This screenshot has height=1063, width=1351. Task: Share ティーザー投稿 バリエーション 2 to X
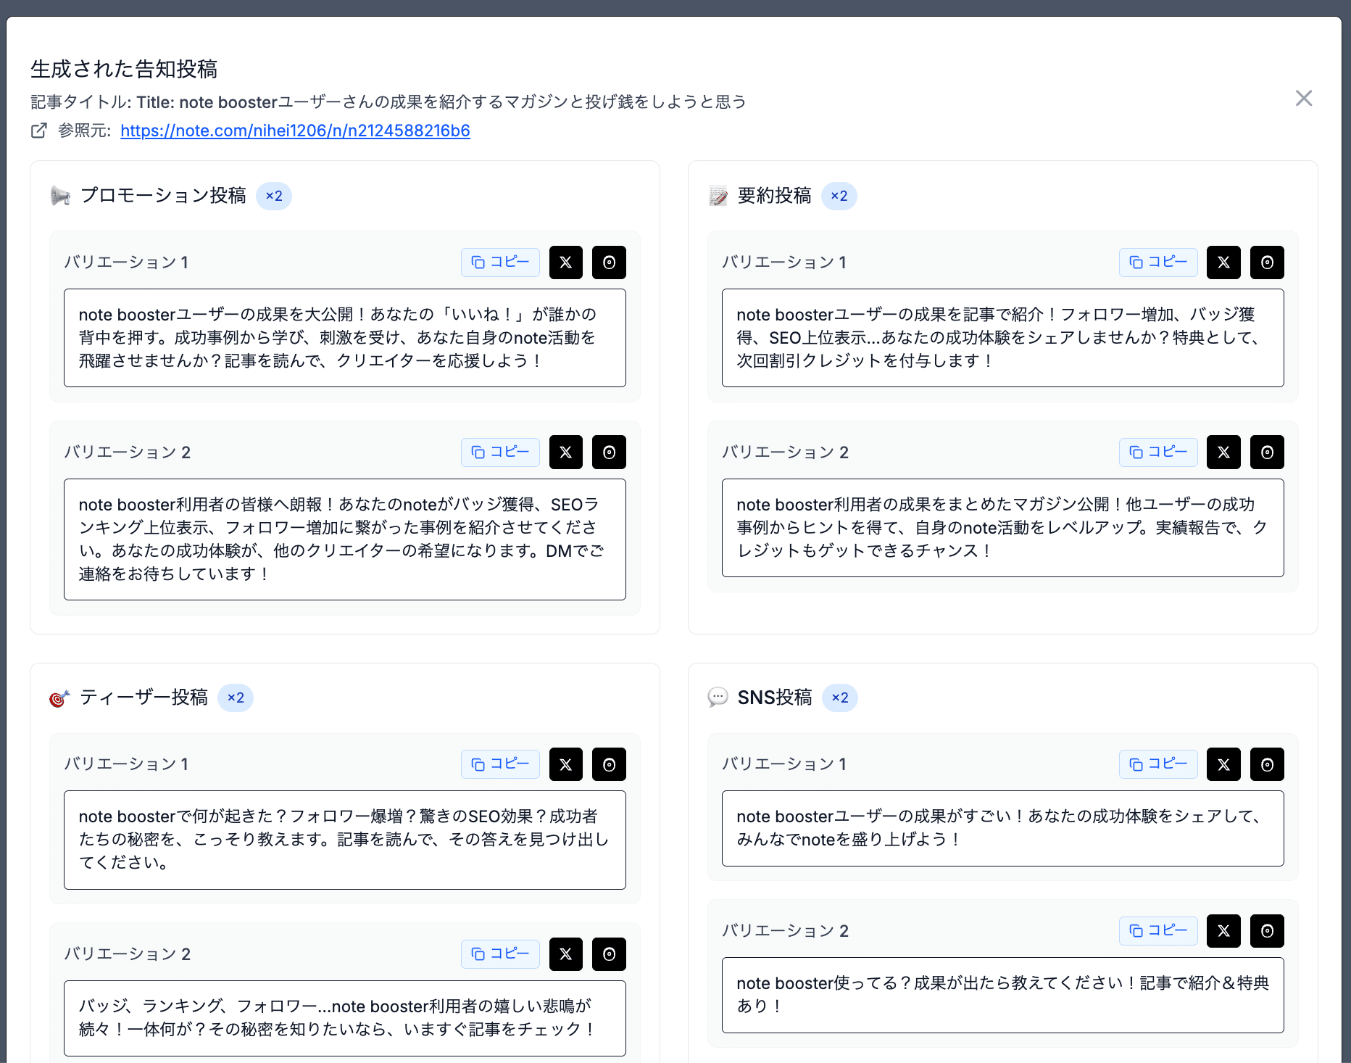pyautogui.click(x=566, y=954)
